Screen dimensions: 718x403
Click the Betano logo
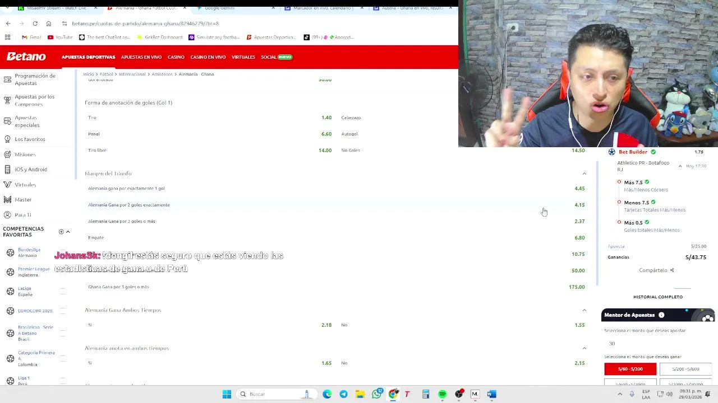[x=26, y=57]
